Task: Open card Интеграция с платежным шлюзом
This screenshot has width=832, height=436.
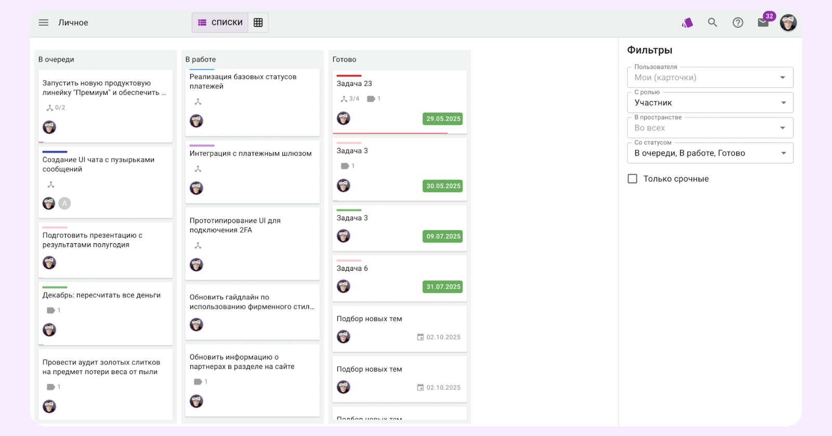Action: tap(250, 153)
